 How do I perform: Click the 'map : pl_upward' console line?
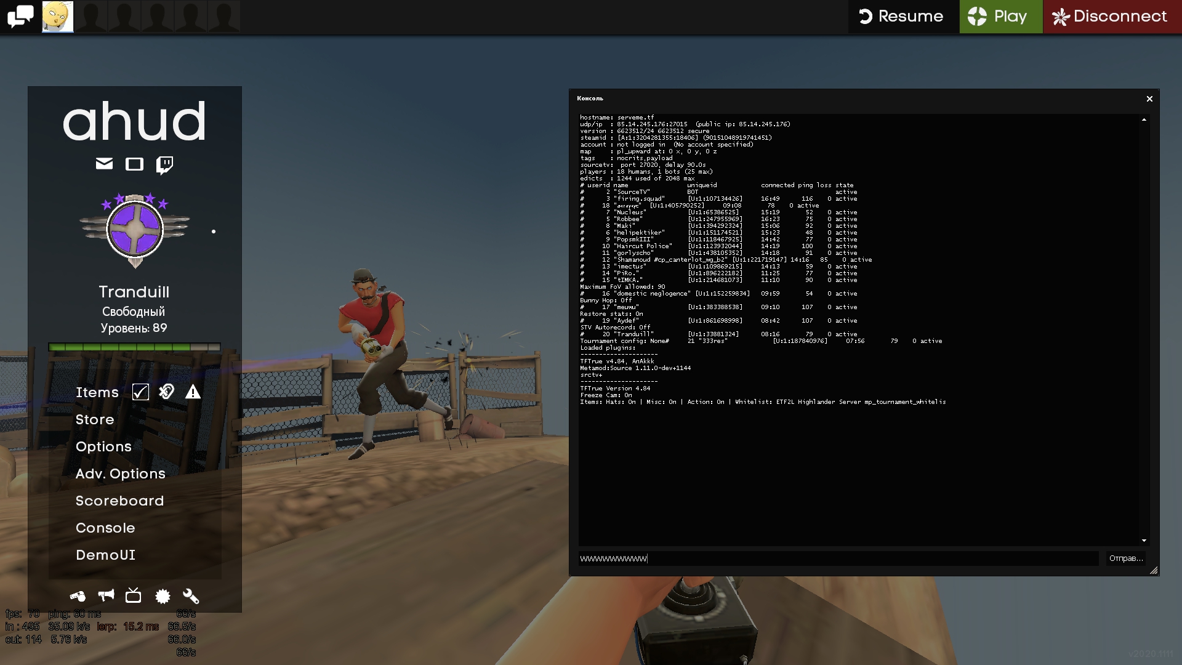(648, 151)
